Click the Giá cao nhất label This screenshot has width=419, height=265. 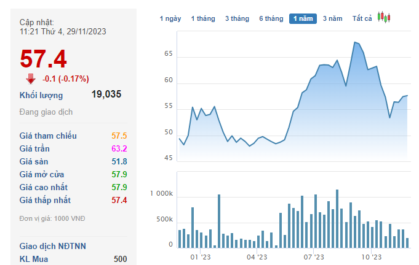pyautogui.click(x=44, y=187)
